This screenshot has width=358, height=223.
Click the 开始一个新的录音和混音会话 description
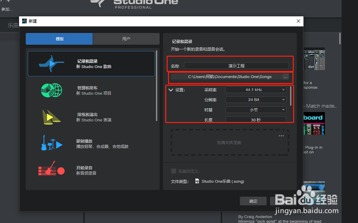[x=198, y=49]
